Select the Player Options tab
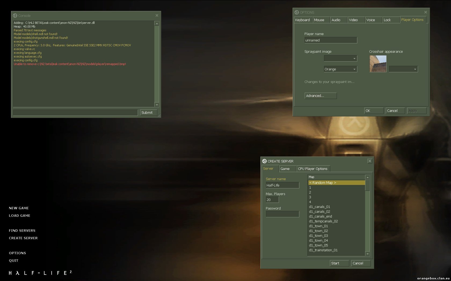The width and height of the screenshot is (451, 281). click(x=413, y=20)
